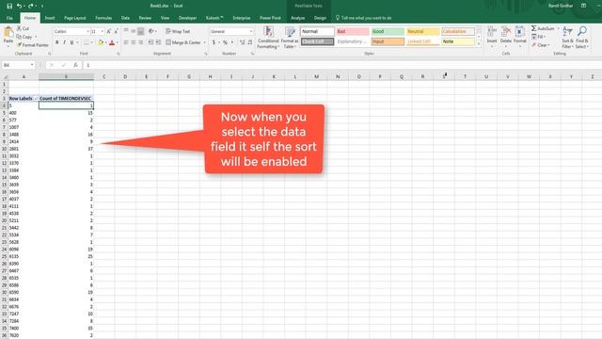Viewport: 602px width, 339px height.
Task: Center text horizontally
Action: click(x=134, y=42)
